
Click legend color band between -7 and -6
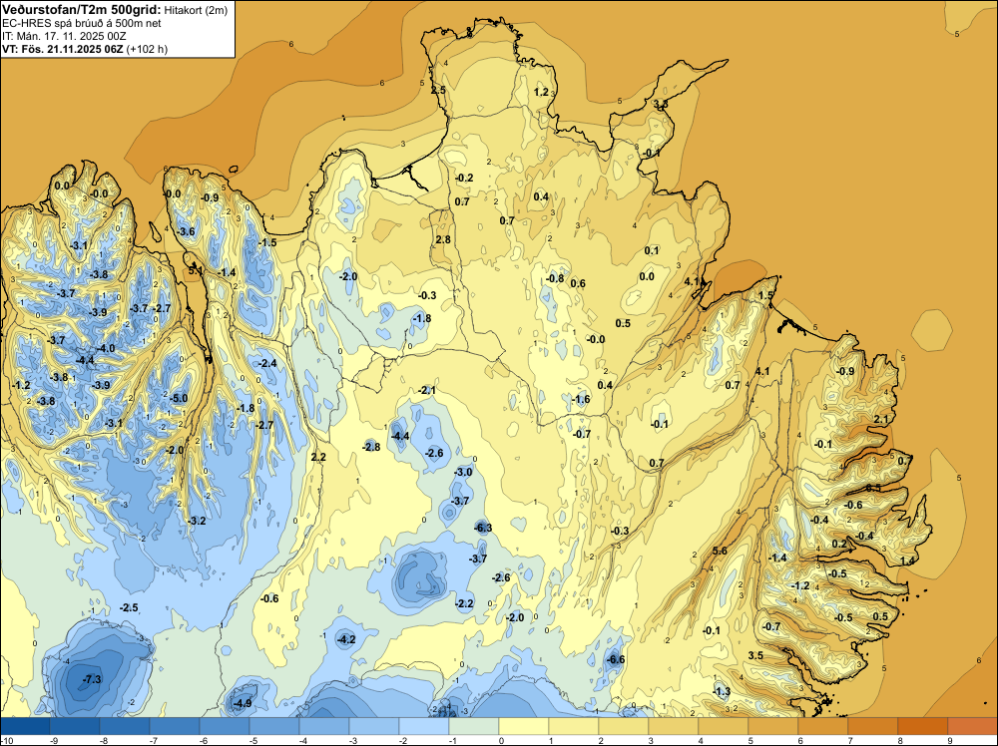[175, 726]
